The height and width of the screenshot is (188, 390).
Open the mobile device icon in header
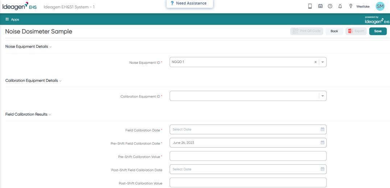pyautogui.click(x=310, y=6)
